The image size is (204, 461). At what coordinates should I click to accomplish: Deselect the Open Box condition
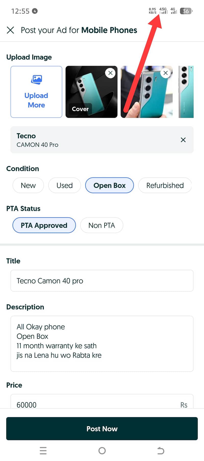pos(109,185)
